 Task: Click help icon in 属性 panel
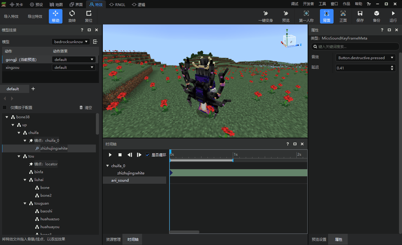pos(382,30)
